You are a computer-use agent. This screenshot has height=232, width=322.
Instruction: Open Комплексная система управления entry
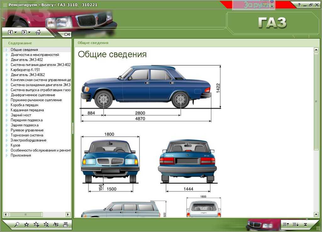tap(41, 80)
